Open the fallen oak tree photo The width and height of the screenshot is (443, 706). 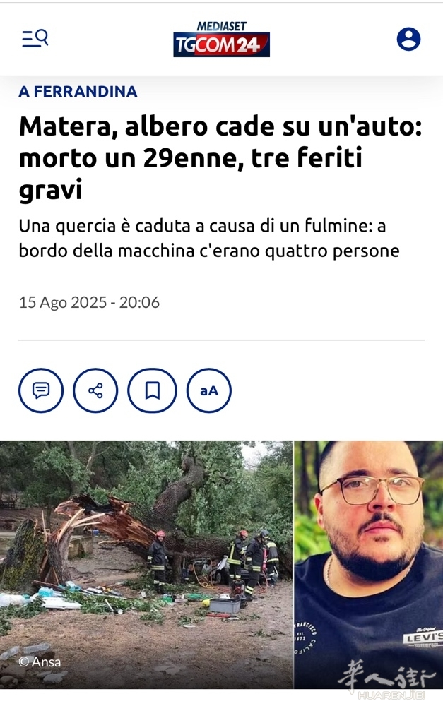point(146,564)
